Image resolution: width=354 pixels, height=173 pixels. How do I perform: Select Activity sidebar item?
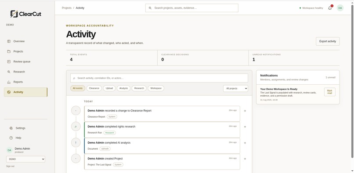pos(25,92)
